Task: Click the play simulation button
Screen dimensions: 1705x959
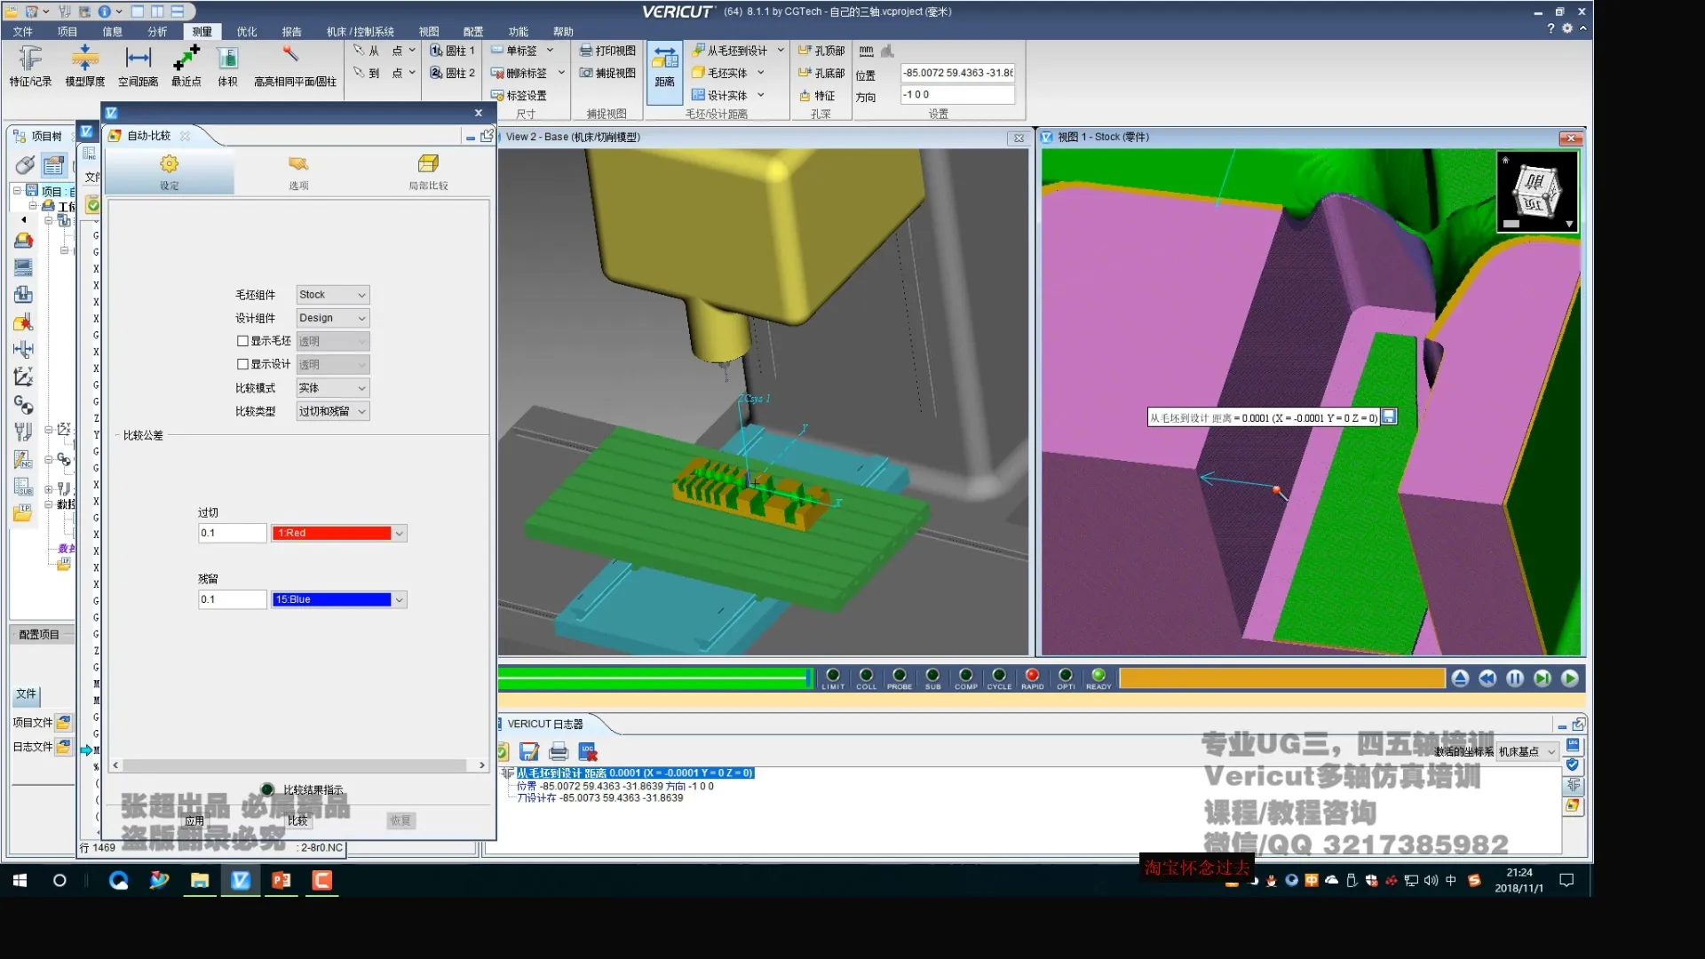Action: click(x=1570, y=678)
